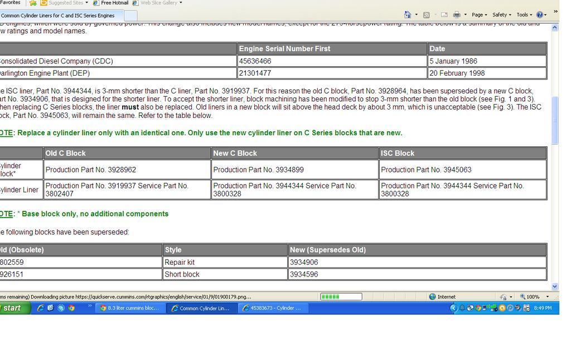The image size is (571, 356).
Task: Expand the command bar overflow chevron
Action: 555,12
